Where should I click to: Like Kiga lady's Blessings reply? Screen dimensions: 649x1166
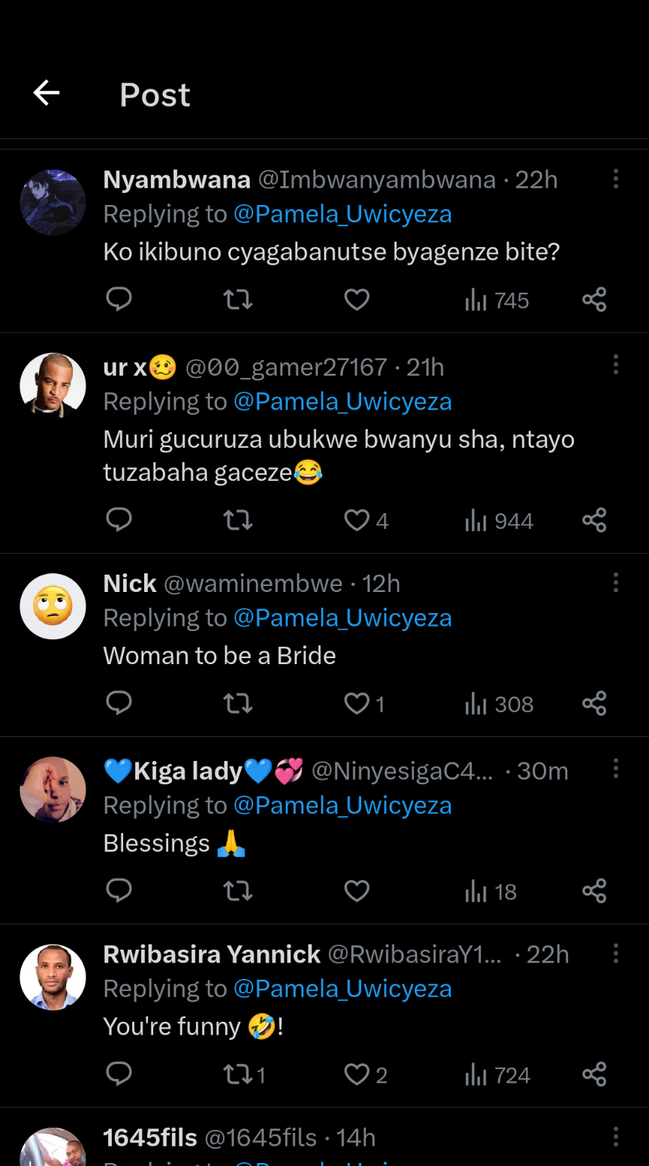coord(357,891)
